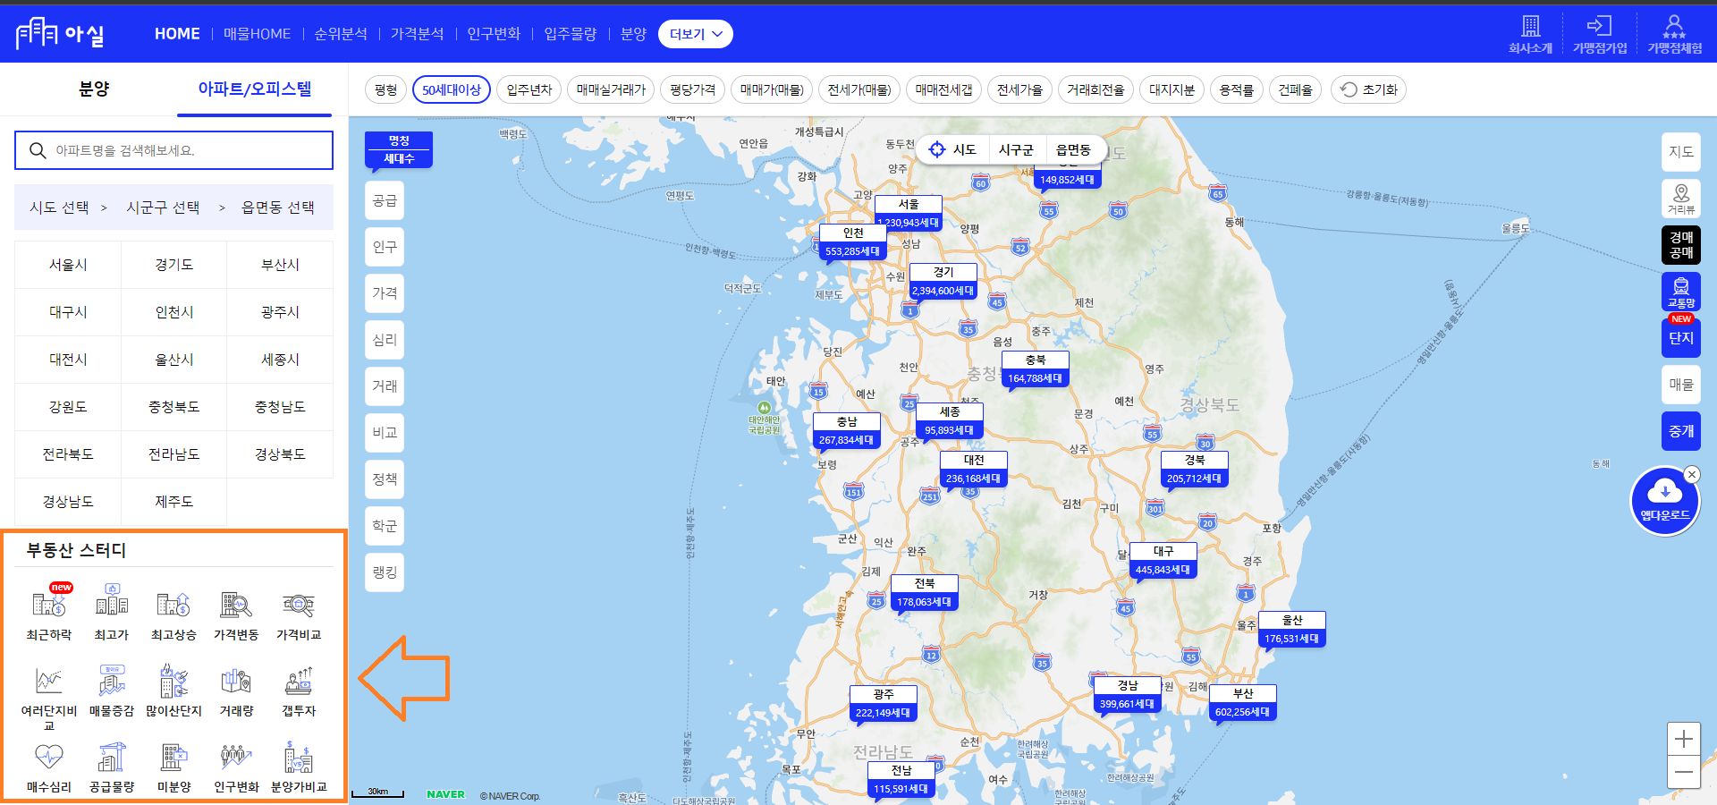Screen dimensions: 1717x805
Task: Open the 분양가비교 icon
Action: click(299, 758)
